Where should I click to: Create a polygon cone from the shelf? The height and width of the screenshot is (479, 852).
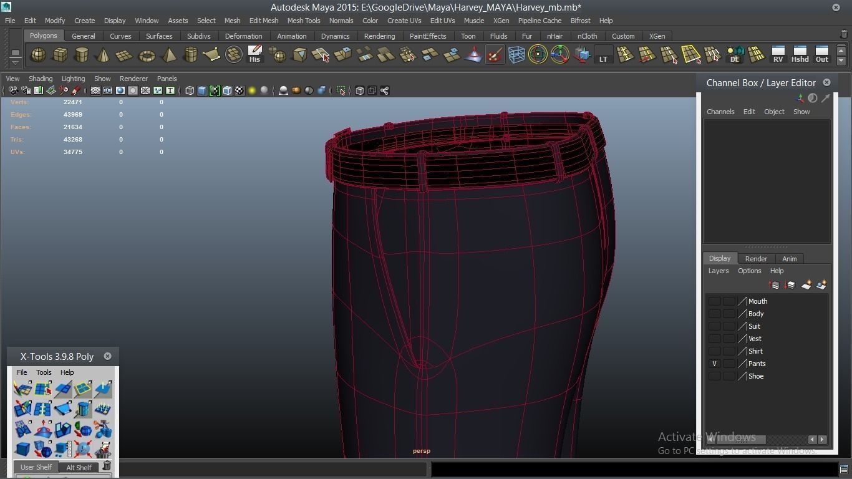(103, 55)
